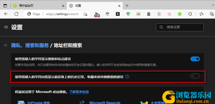Open the 隐私、搜索和服务 breadcrumb link
Screen dimensions: 215x104
[x=30, y=45]
